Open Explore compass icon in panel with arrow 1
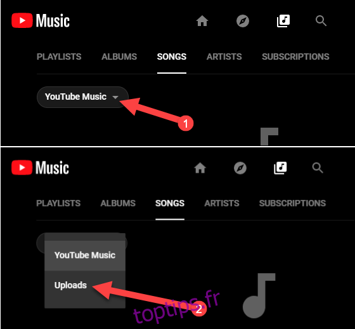This screenshot has width=355, height=329. (x=243, y=21)
